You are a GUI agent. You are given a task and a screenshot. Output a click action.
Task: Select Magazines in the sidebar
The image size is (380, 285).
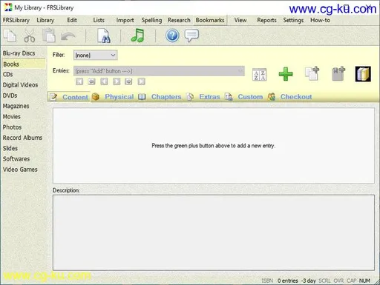[16, 106]
